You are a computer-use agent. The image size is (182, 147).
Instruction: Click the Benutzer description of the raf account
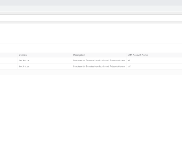(99, 67)
